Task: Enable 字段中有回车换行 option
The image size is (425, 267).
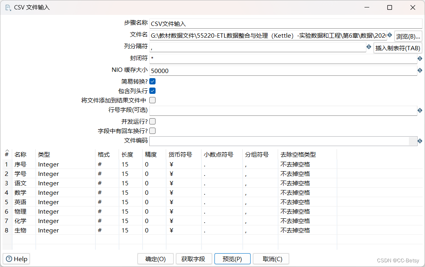Action: [x=152, y=131]
